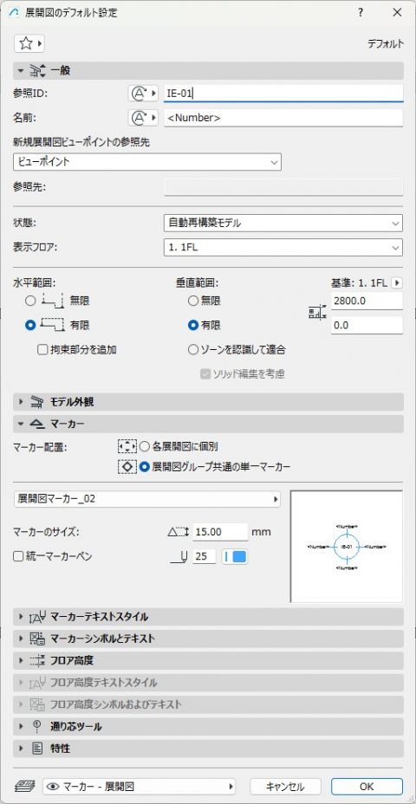Image resolution: width=416 pixels, height=804 pixels.
Task: Select 有限 horizontal range radio
Action: 30,325
